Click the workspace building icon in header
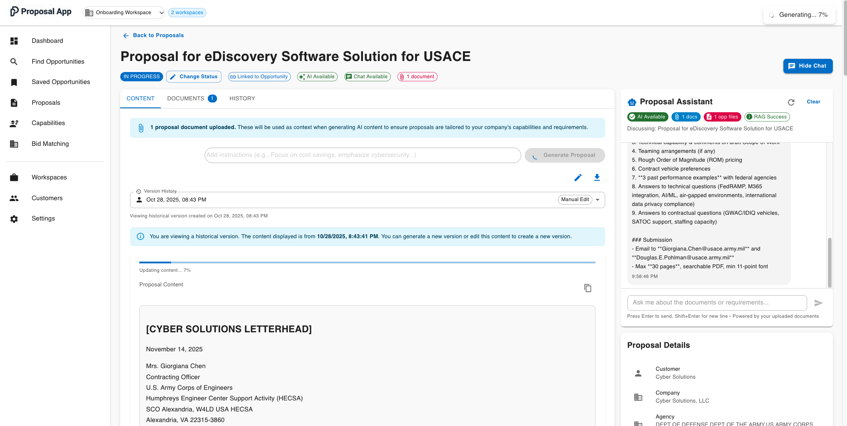The width and height of the screenshot is (847, 426). tap(89, 12)
